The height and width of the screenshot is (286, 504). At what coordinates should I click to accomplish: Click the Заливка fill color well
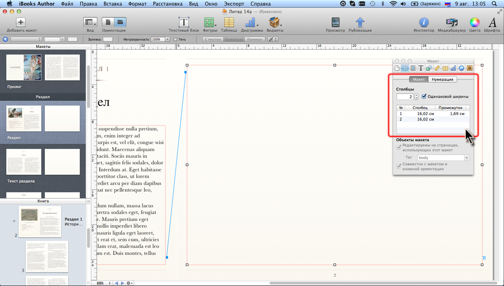tap(108, 39)
